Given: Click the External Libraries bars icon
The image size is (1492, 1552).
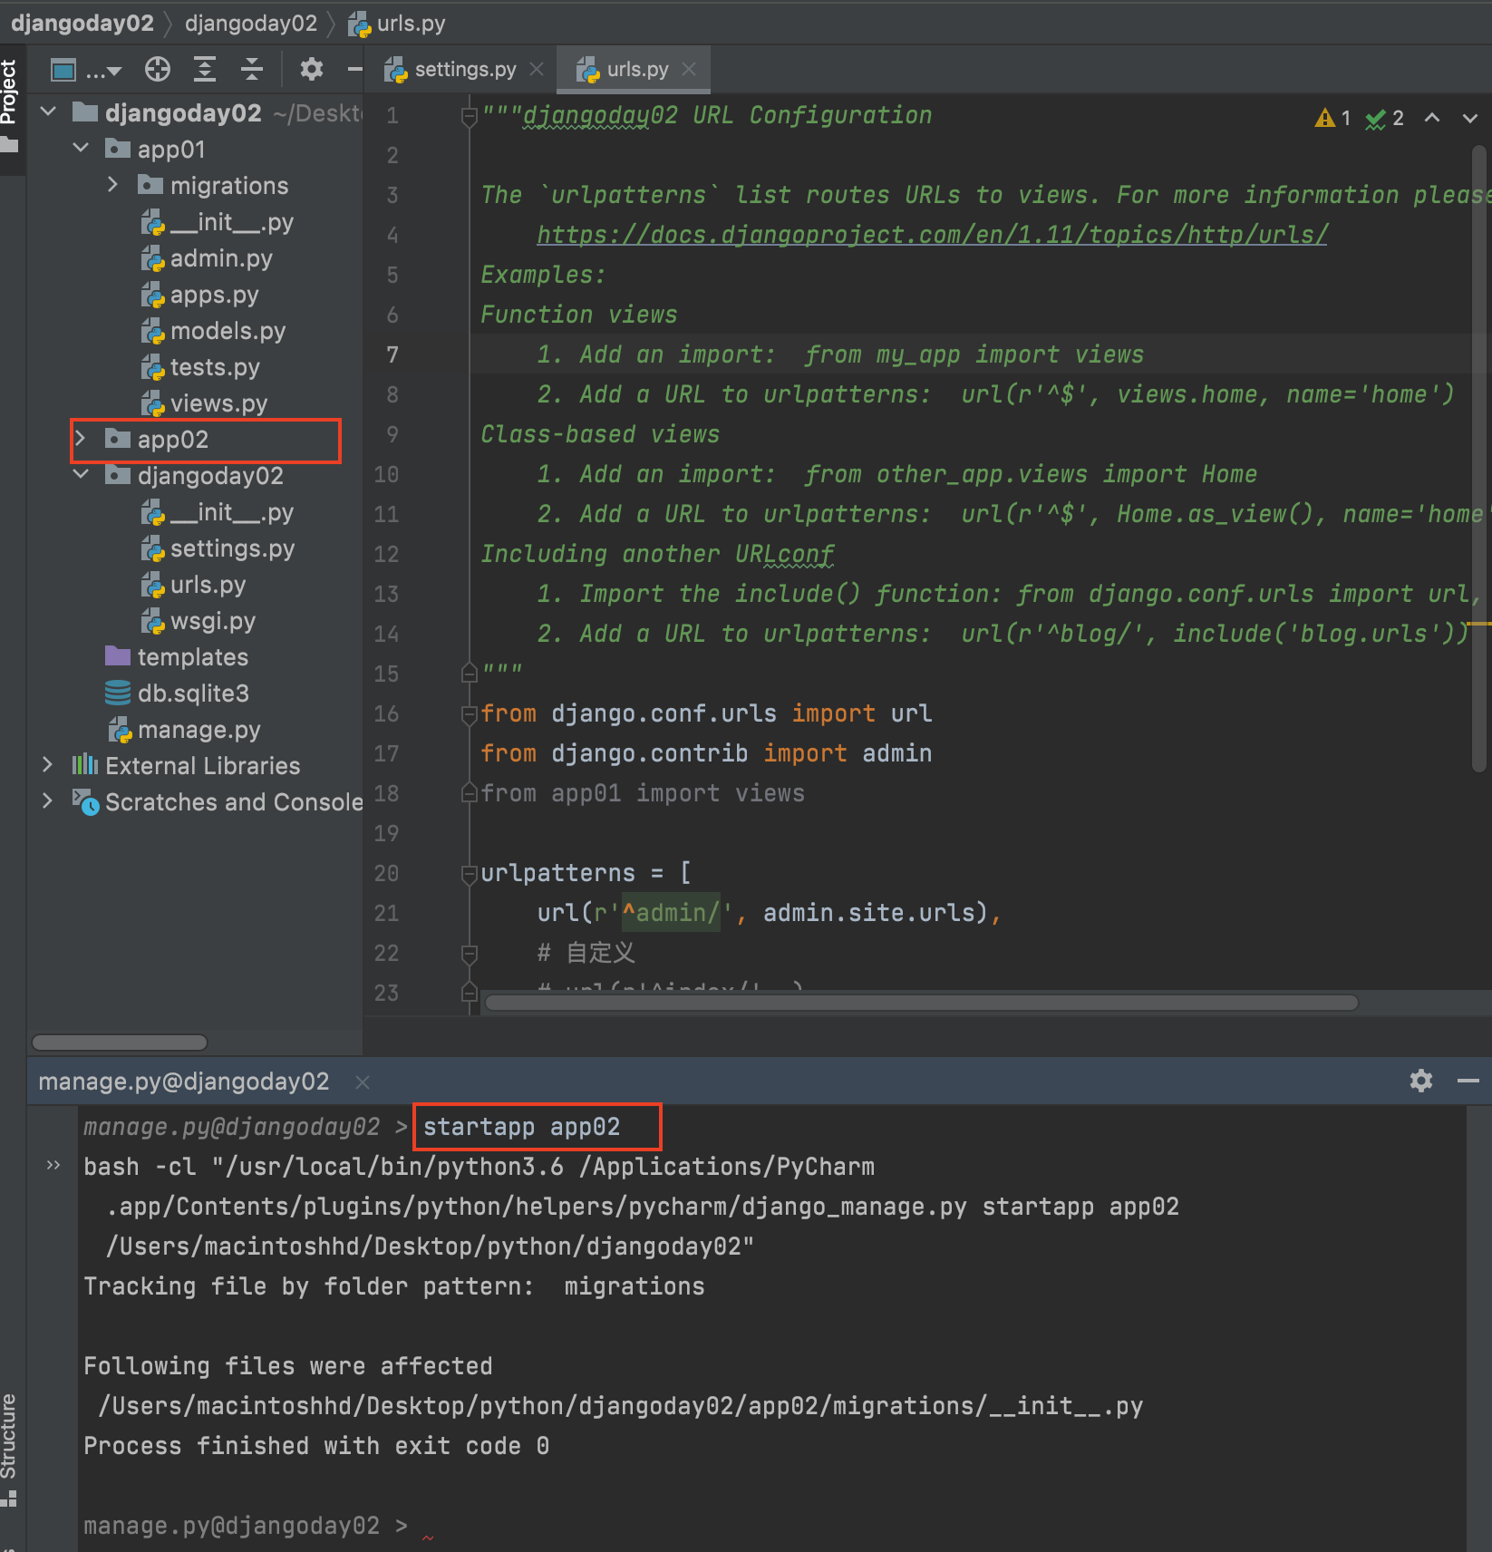Looking at the screenshot, I should click(x=85, y=764).
